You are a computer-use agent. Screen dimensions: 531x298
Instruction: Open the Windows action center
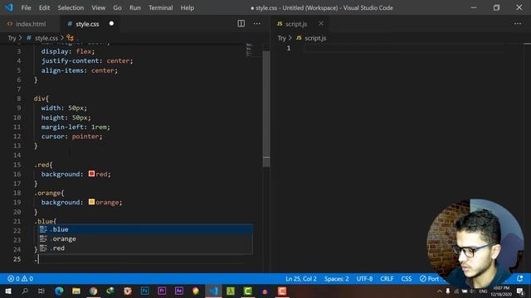click(520, 291)
